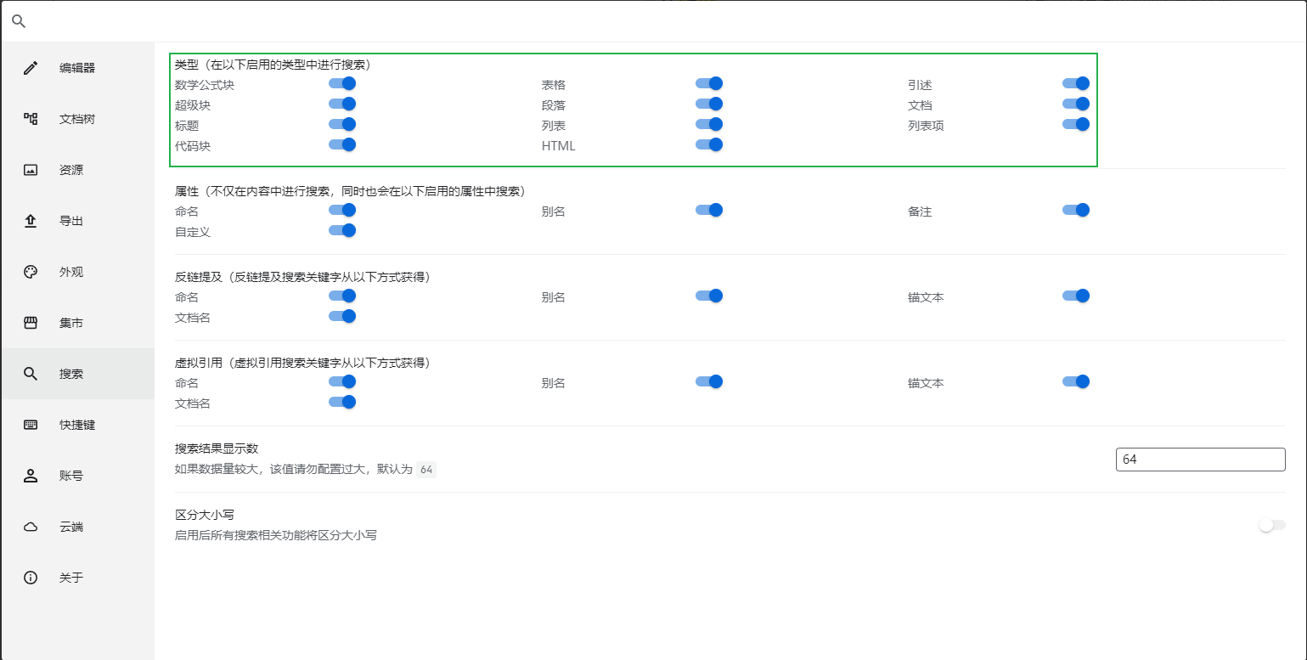This screenshot has height=660, width=1307.
Task: Toggle the 列表项 type switch
Action: (1076, 124)
